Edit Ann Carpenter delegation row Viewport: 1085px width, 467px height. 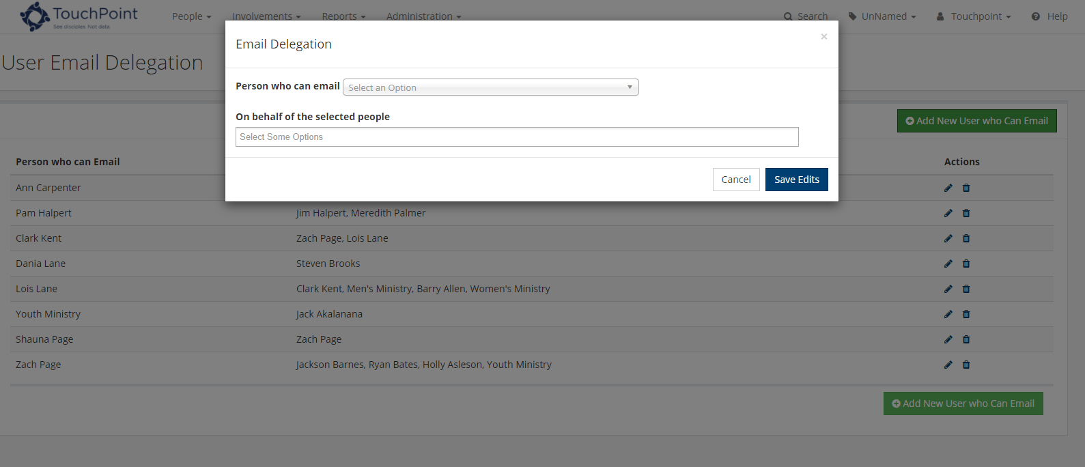pyautogui.click(x=948, y=188)
